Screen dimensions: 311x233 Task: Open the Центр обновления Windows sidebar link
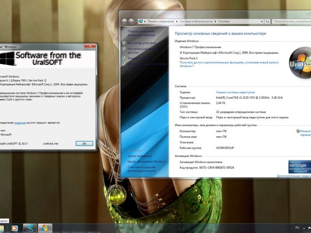tap(147, 162)
